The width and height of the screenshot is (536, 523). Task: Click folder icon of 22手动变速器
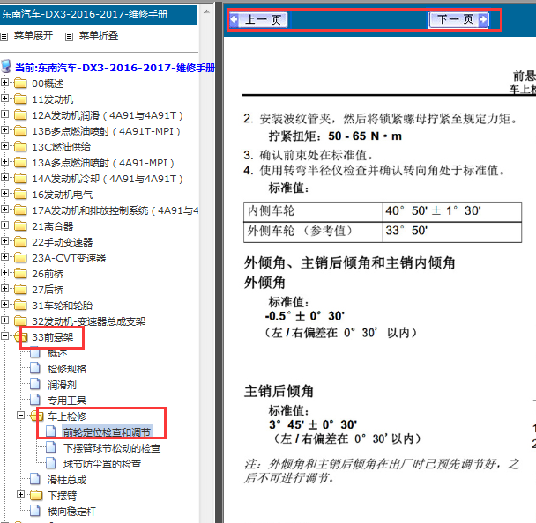coord(20,242)
